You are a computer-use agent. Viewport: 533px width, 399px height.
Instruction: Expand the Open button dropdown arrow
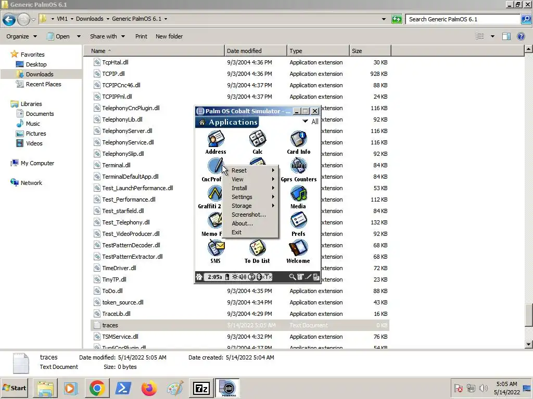79,36
